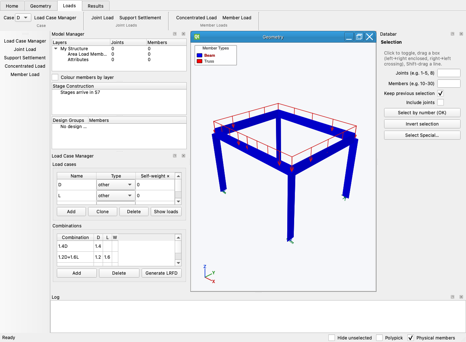Image resolution: width=466 pixels, height=342 pixels.
Task: Click Generate LRFD button
Action: [x=161, y=273]
